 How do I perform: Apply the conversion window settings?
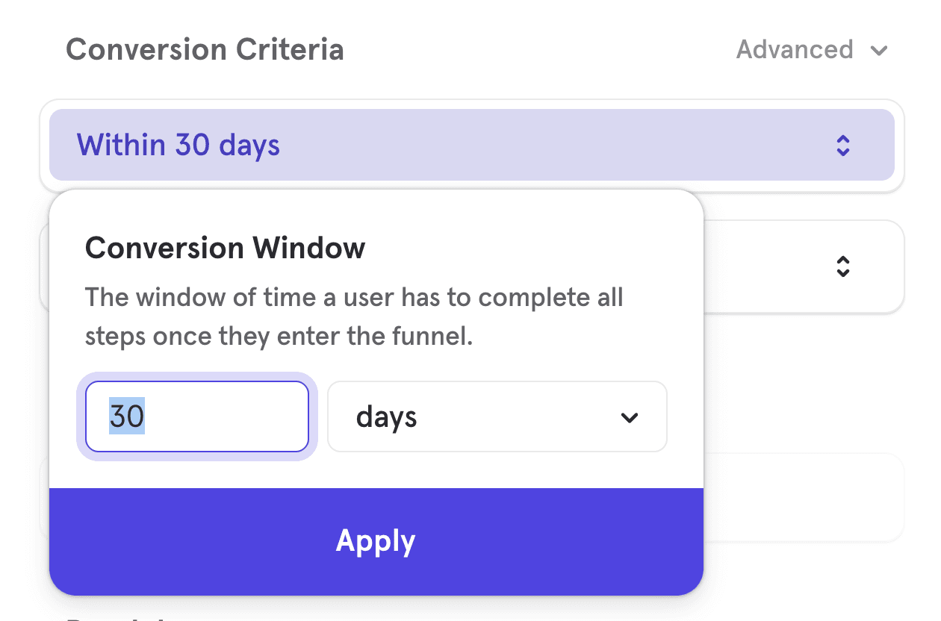coord(376,541)
